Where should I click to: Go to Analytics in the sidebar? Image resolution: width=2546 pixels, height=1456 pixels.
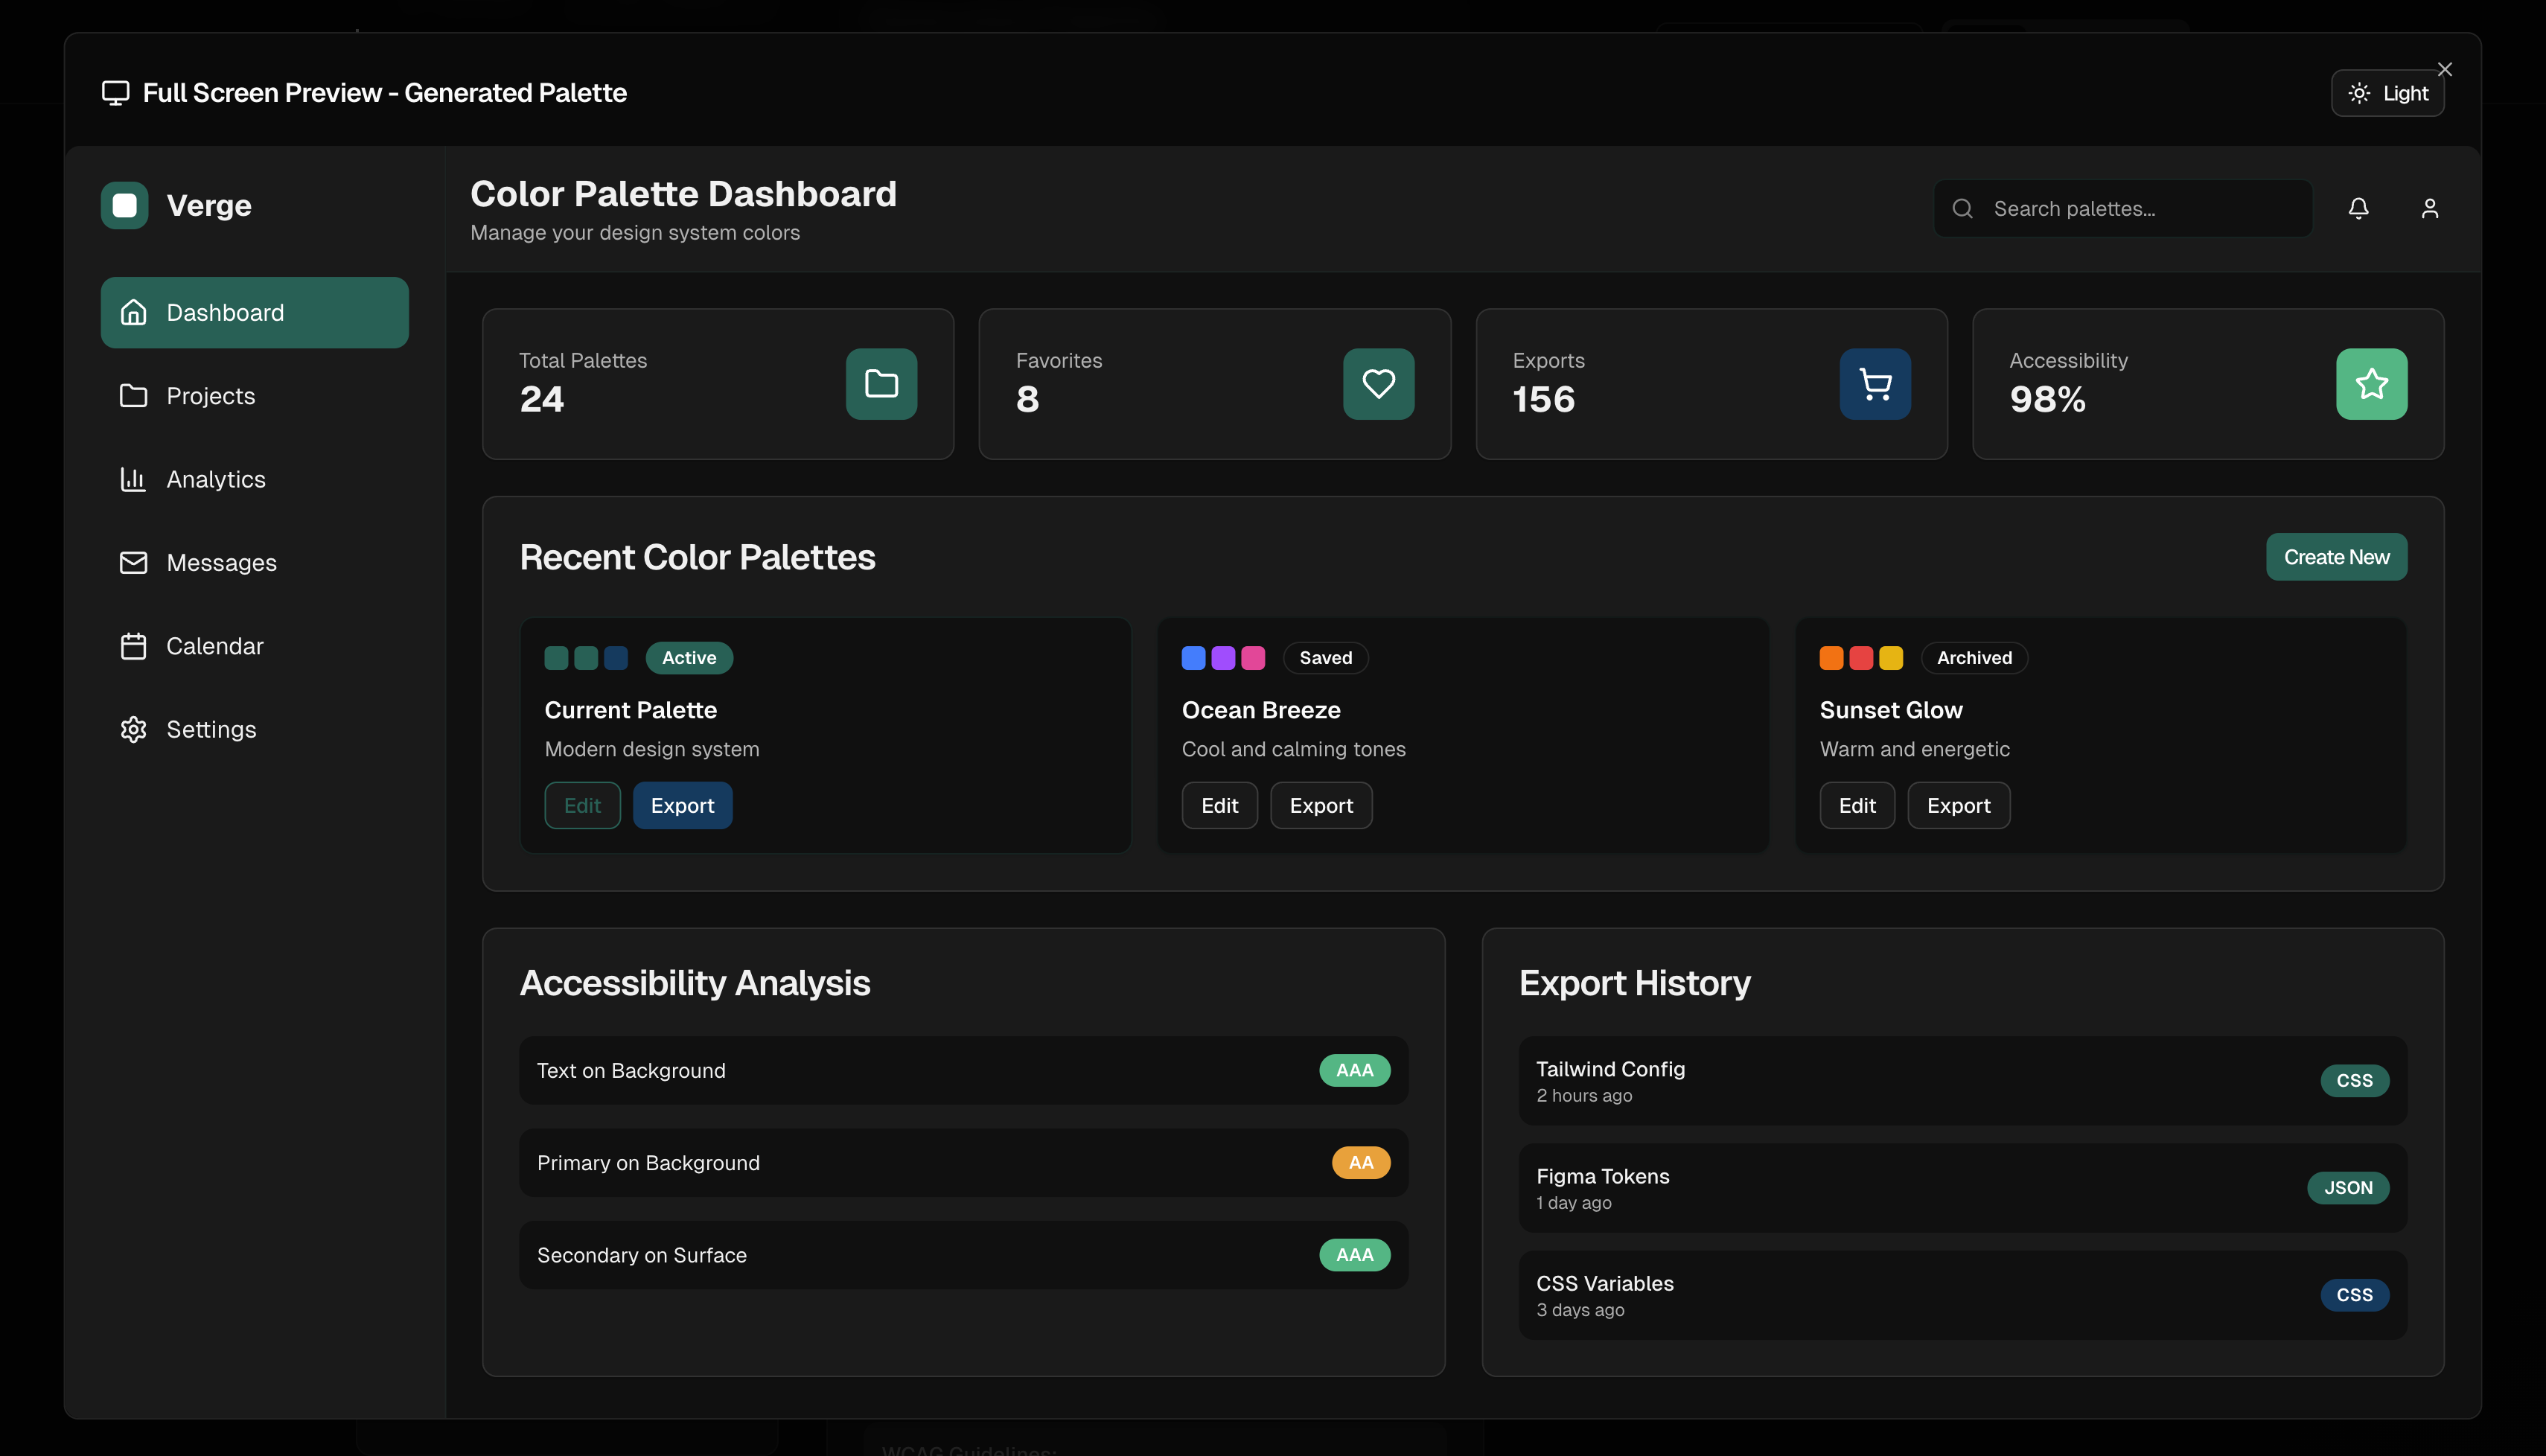tap(215, 479)
